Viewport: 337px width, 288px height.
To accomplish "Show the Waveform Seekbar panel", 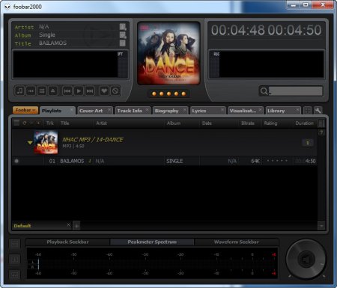I will point(237,242).
